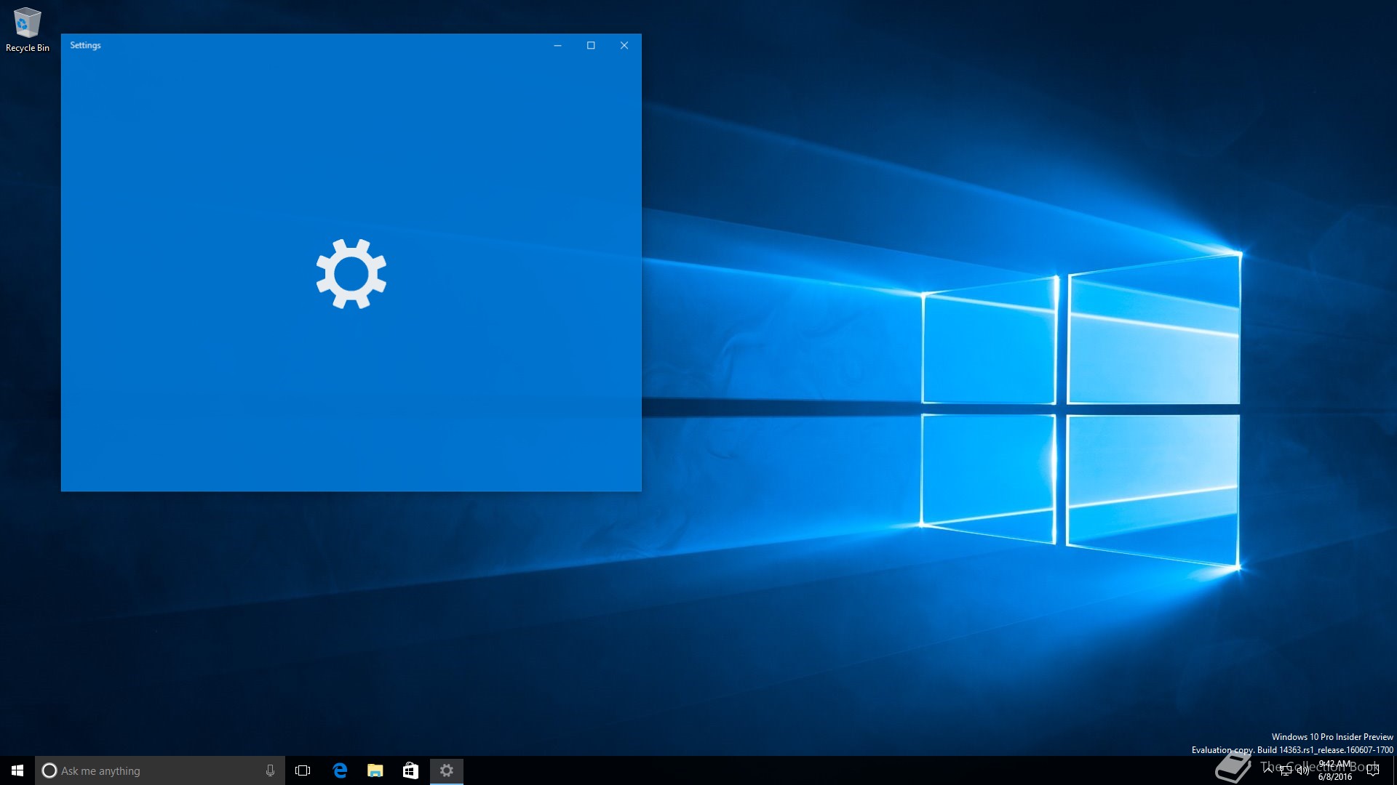Launch Microsoft Edge from the taskbar
The width and height of the screenshot is (1397, 785).
[x=340, y=770]
